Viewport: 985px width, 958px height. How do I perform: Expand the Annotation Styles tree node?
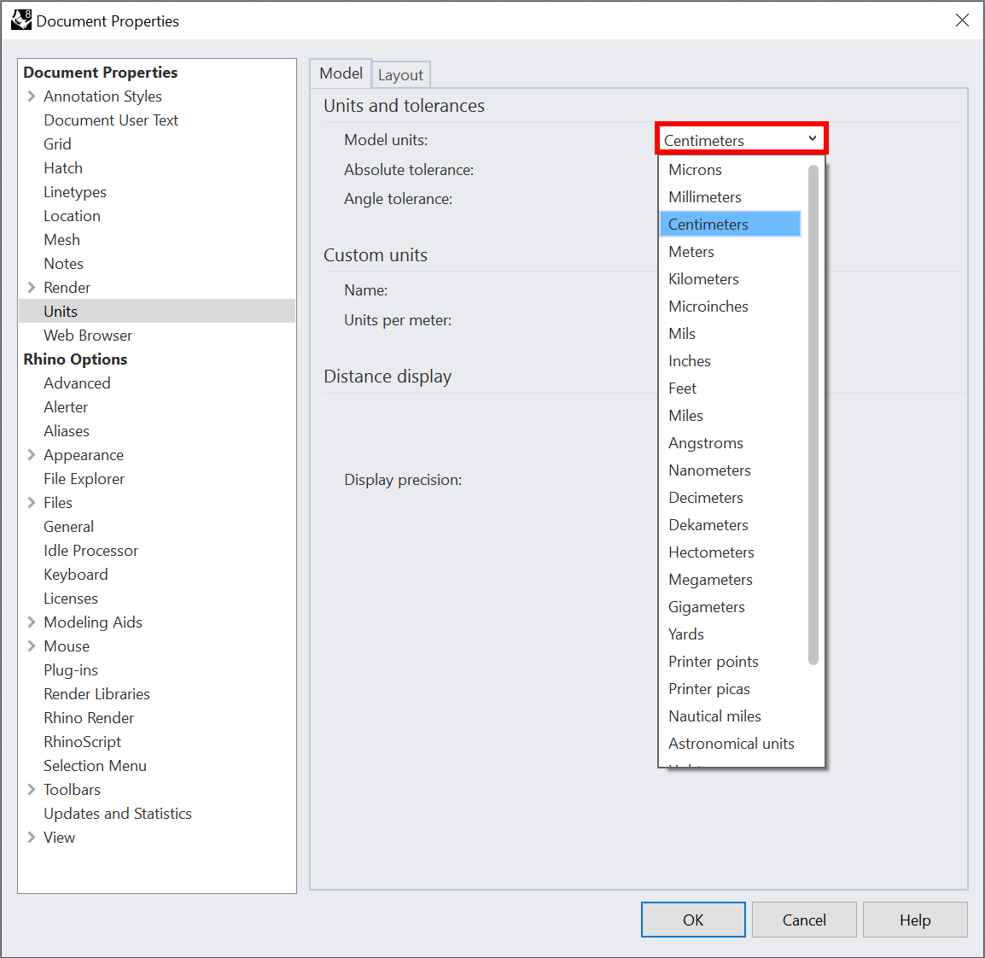click(x=32, y=96)
